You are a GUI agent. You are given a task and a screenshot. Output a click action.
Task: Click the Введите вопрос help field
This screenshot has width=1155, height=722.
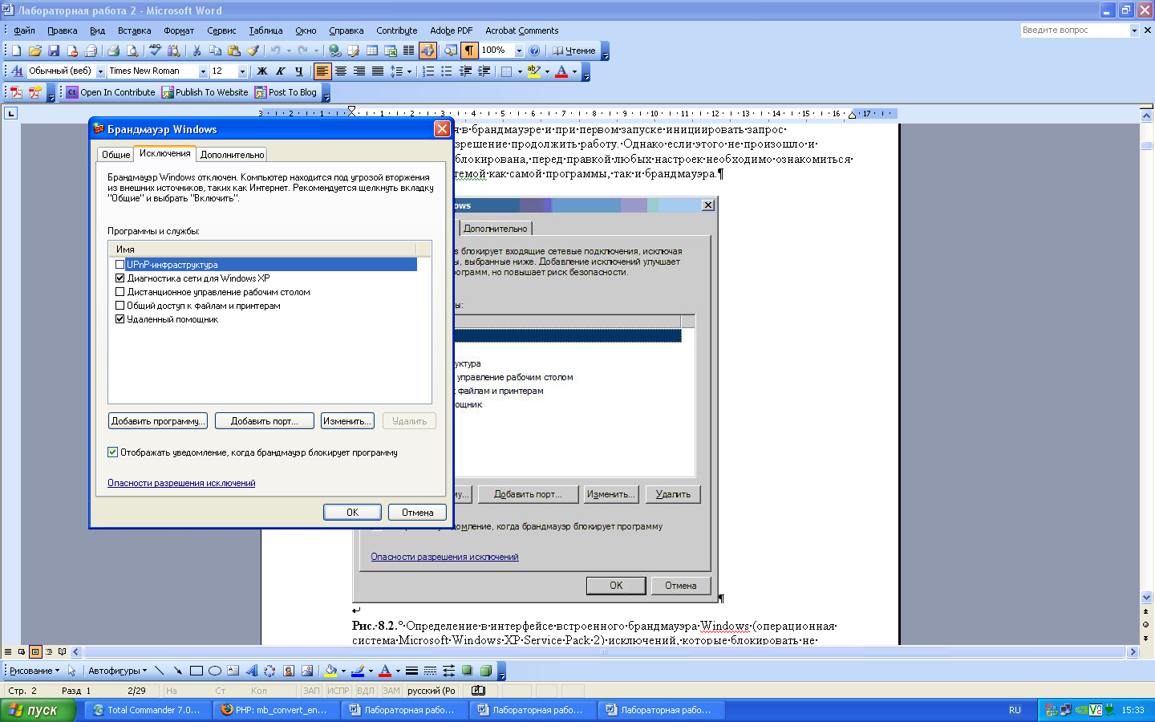(x=1075, y=30)
